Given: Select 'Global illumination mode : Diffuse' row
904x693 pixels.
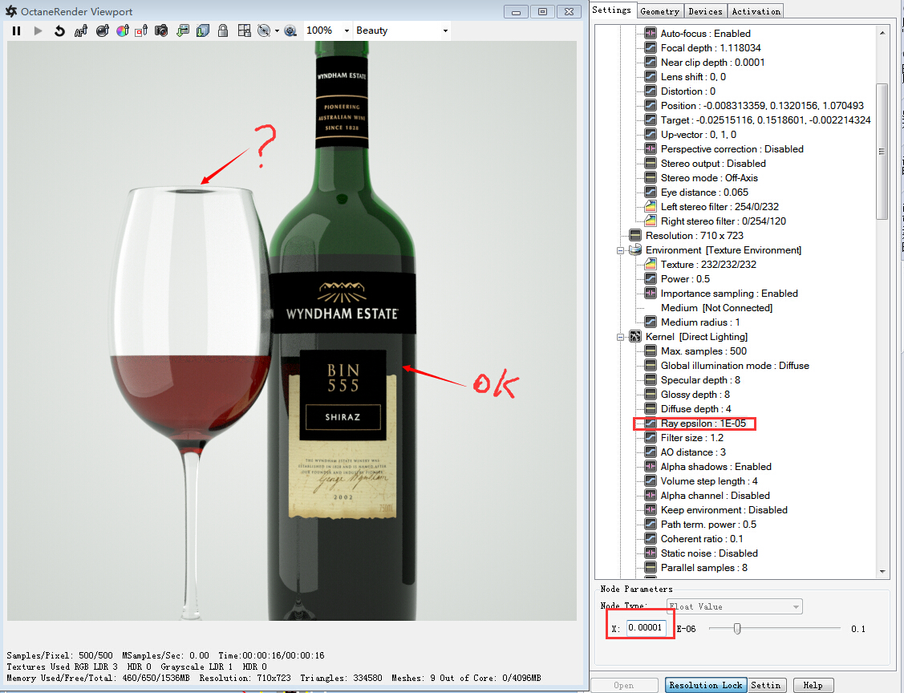Looking at the screenshot, I should pos(735,366).
